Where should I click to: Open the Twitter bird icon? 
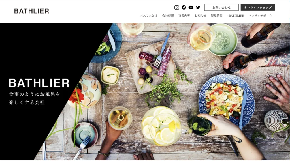(x=198, y=7)
